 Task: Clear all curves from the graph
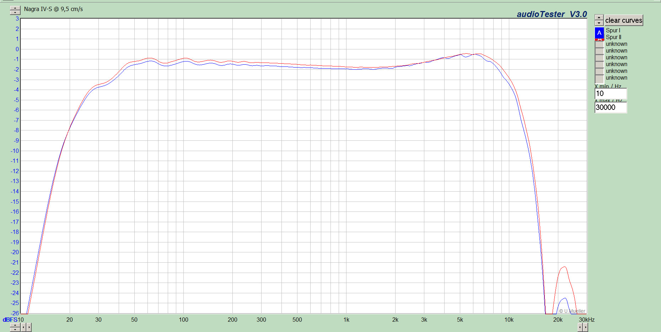click(x=624, y=20)
